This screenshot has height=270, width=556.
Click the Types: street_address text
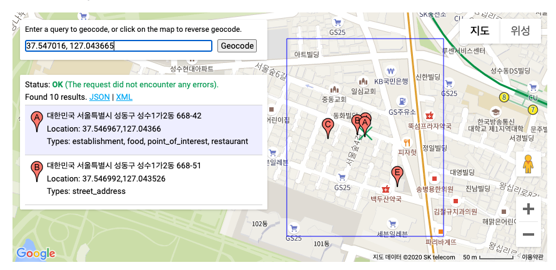pyautogui.click(x=86, y=191)
